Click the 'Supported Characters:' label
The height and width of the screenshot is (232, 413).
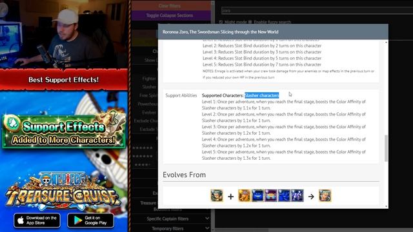coord(223,95)
